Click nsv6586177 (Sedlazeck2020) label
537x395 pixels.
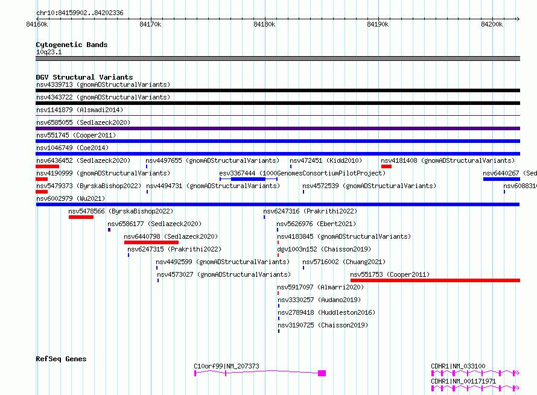154,224
